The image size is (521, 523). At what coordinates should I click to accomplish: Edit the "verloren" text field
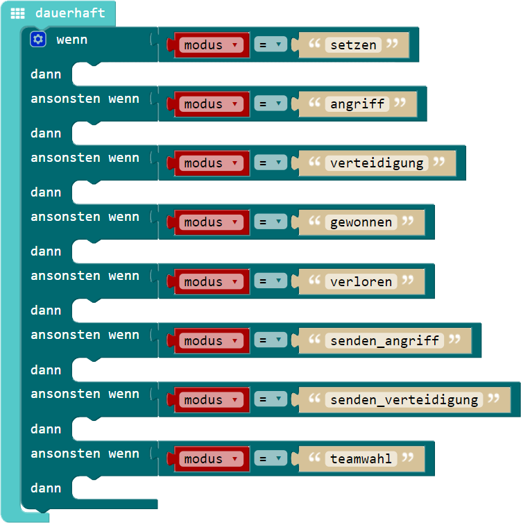361,281
